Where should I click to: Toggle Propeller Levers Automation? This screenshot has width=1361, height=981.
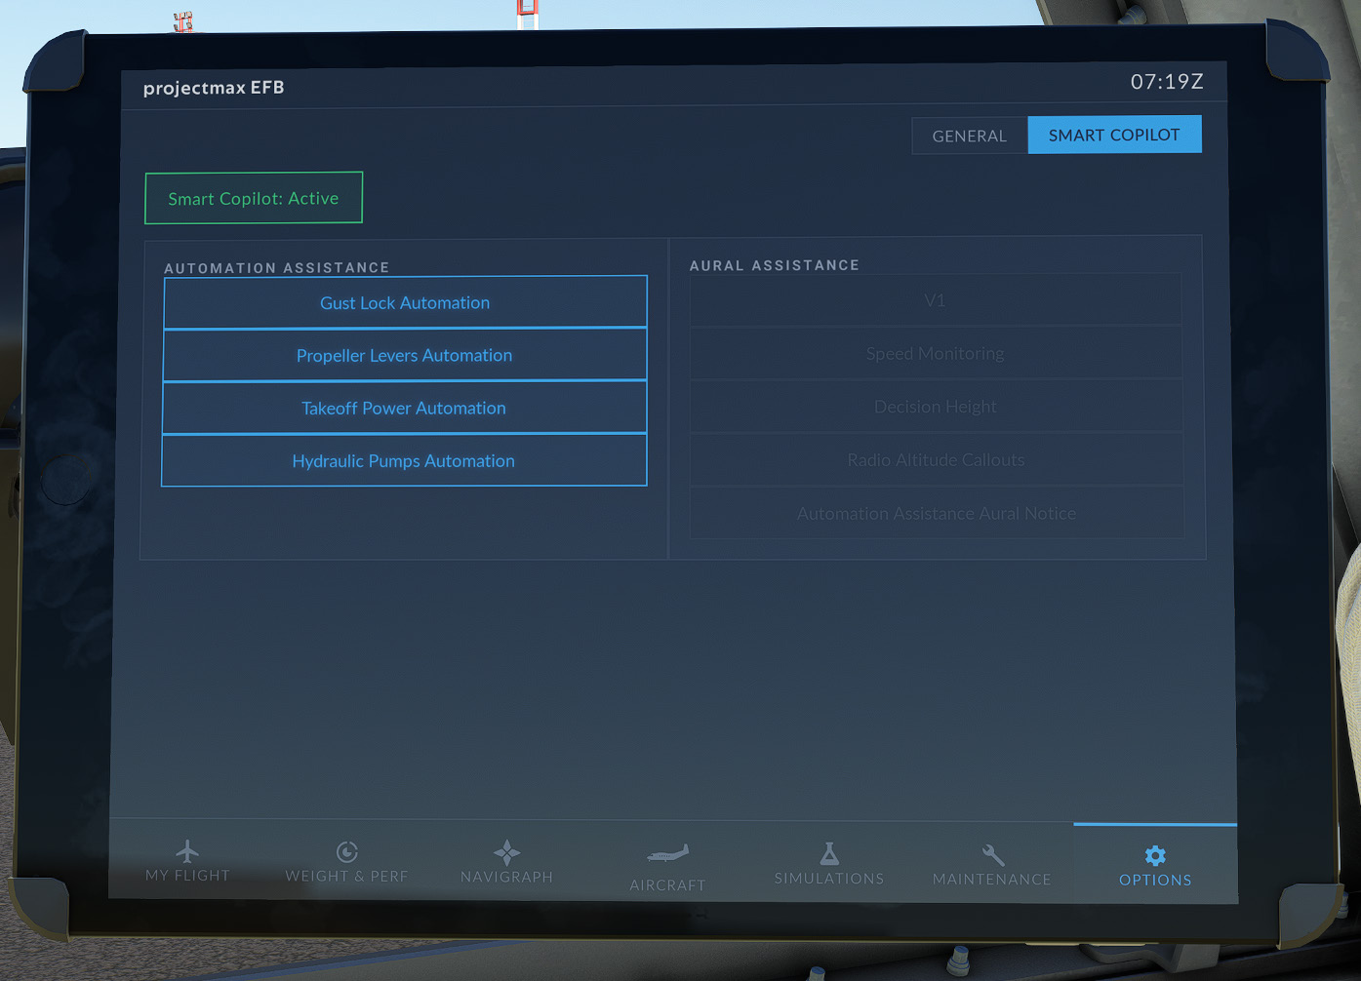[405, 355]
